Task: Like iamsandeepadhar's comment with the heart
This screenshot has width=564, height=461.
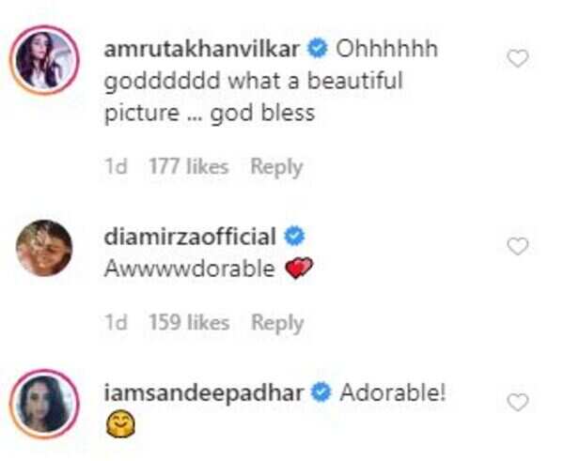Action: coord(518,402)
